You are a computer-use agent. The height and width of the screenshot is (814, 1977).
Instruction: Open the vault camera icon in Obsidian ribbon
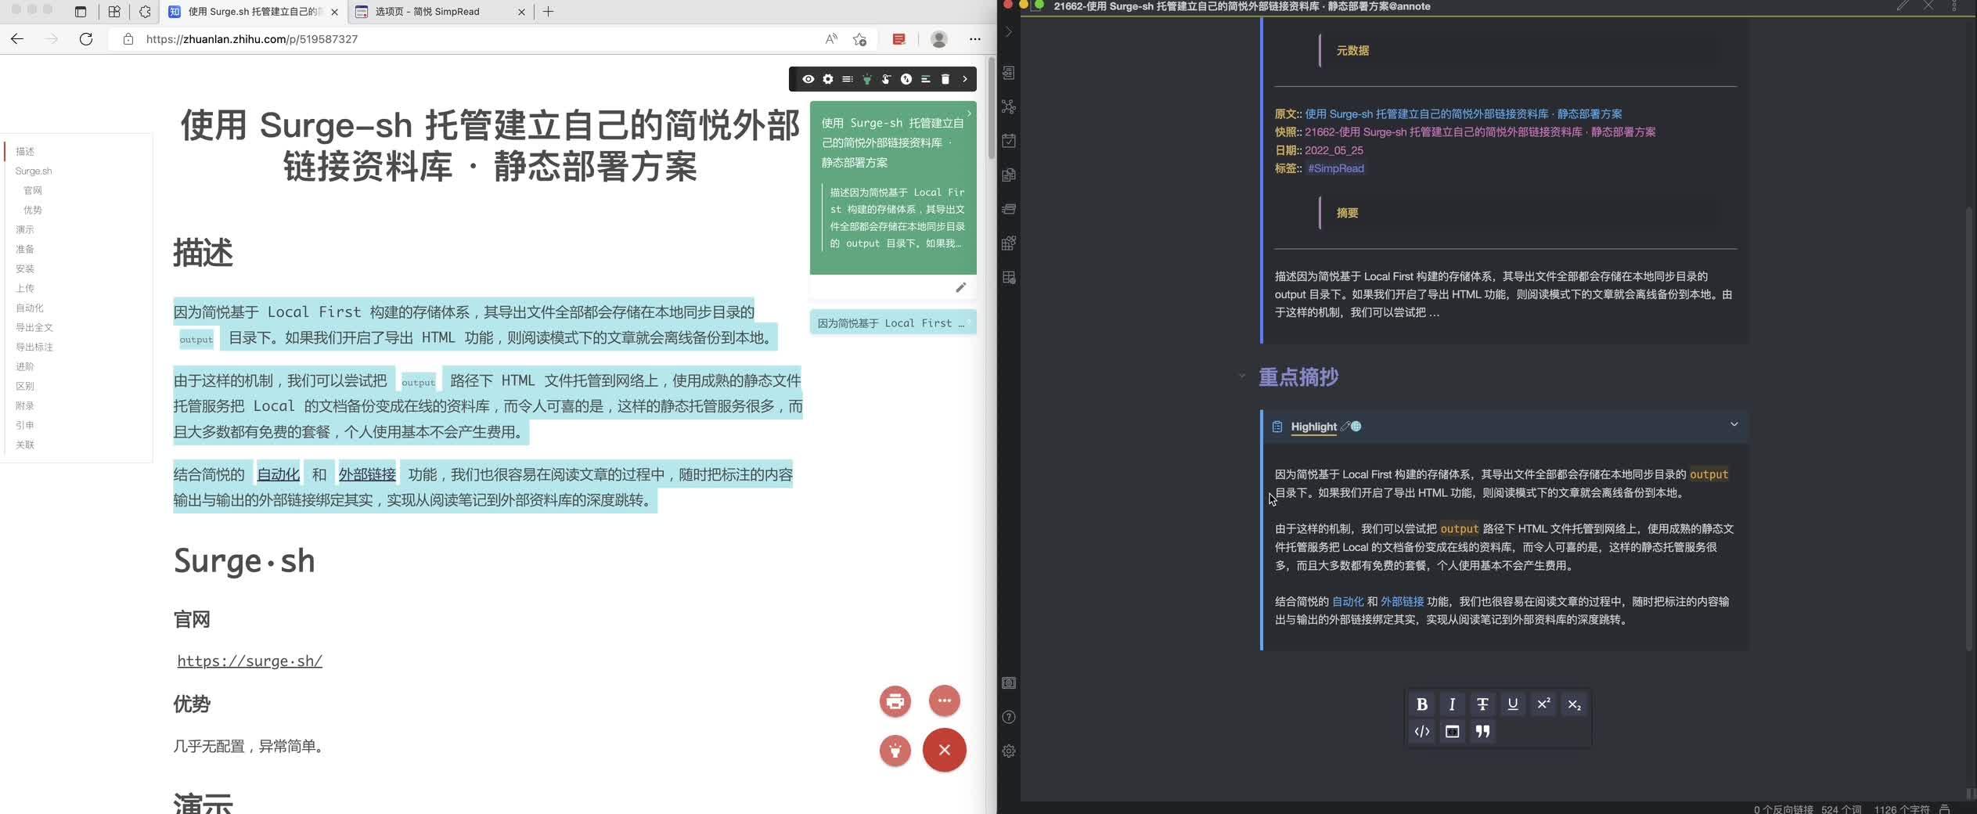1009,683
